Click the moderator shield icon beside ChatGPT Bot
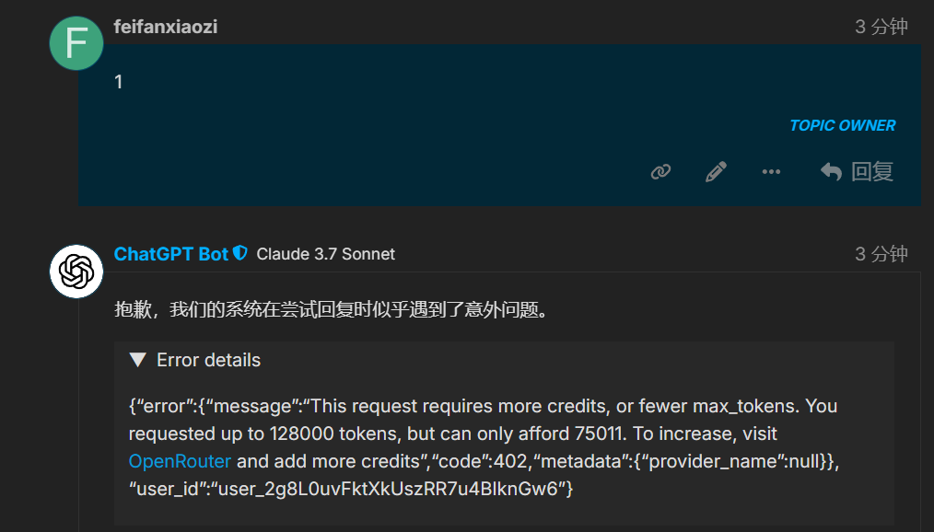 240,253
